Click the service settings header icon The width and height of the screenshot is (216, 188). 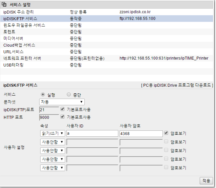pyautogui.click(x=4, y=5)
